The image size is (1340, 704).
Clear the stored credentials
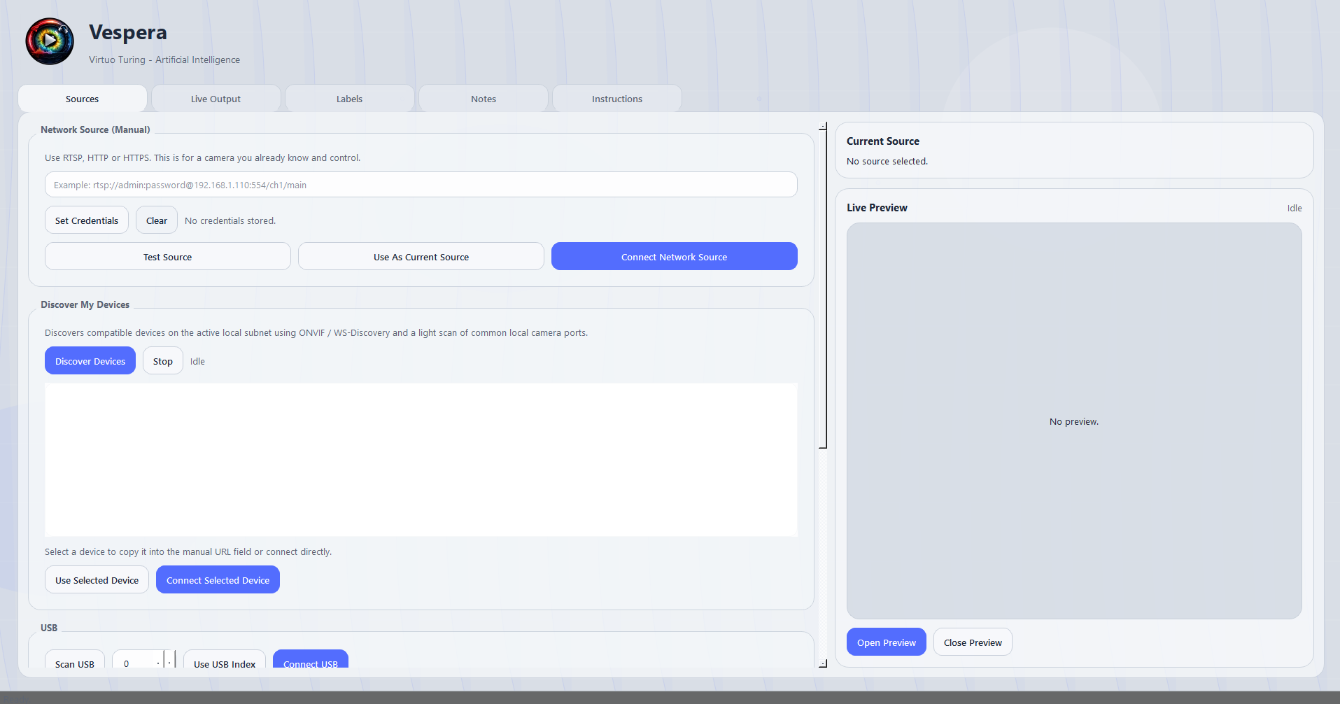pos(155,220)
